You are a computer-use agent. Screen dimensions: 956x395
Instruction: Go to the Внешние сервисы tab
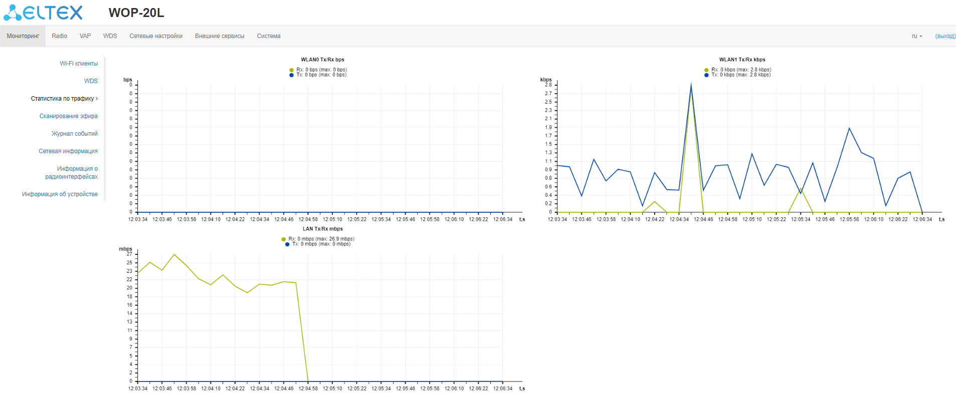tap(220, 36)
